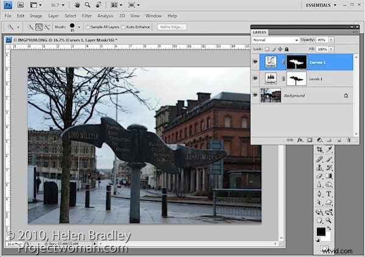The height and width of the screenshot is (257, 365).
Task: Open the Layers panel options menu
Action: [355, 32]
